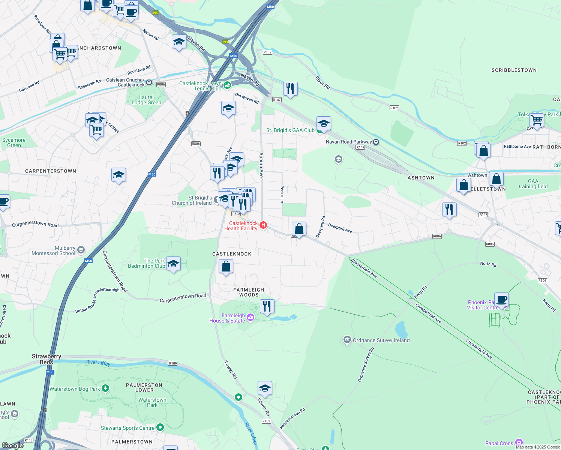Click the restaurant marker near Ashtown R147

coord(449,210)
